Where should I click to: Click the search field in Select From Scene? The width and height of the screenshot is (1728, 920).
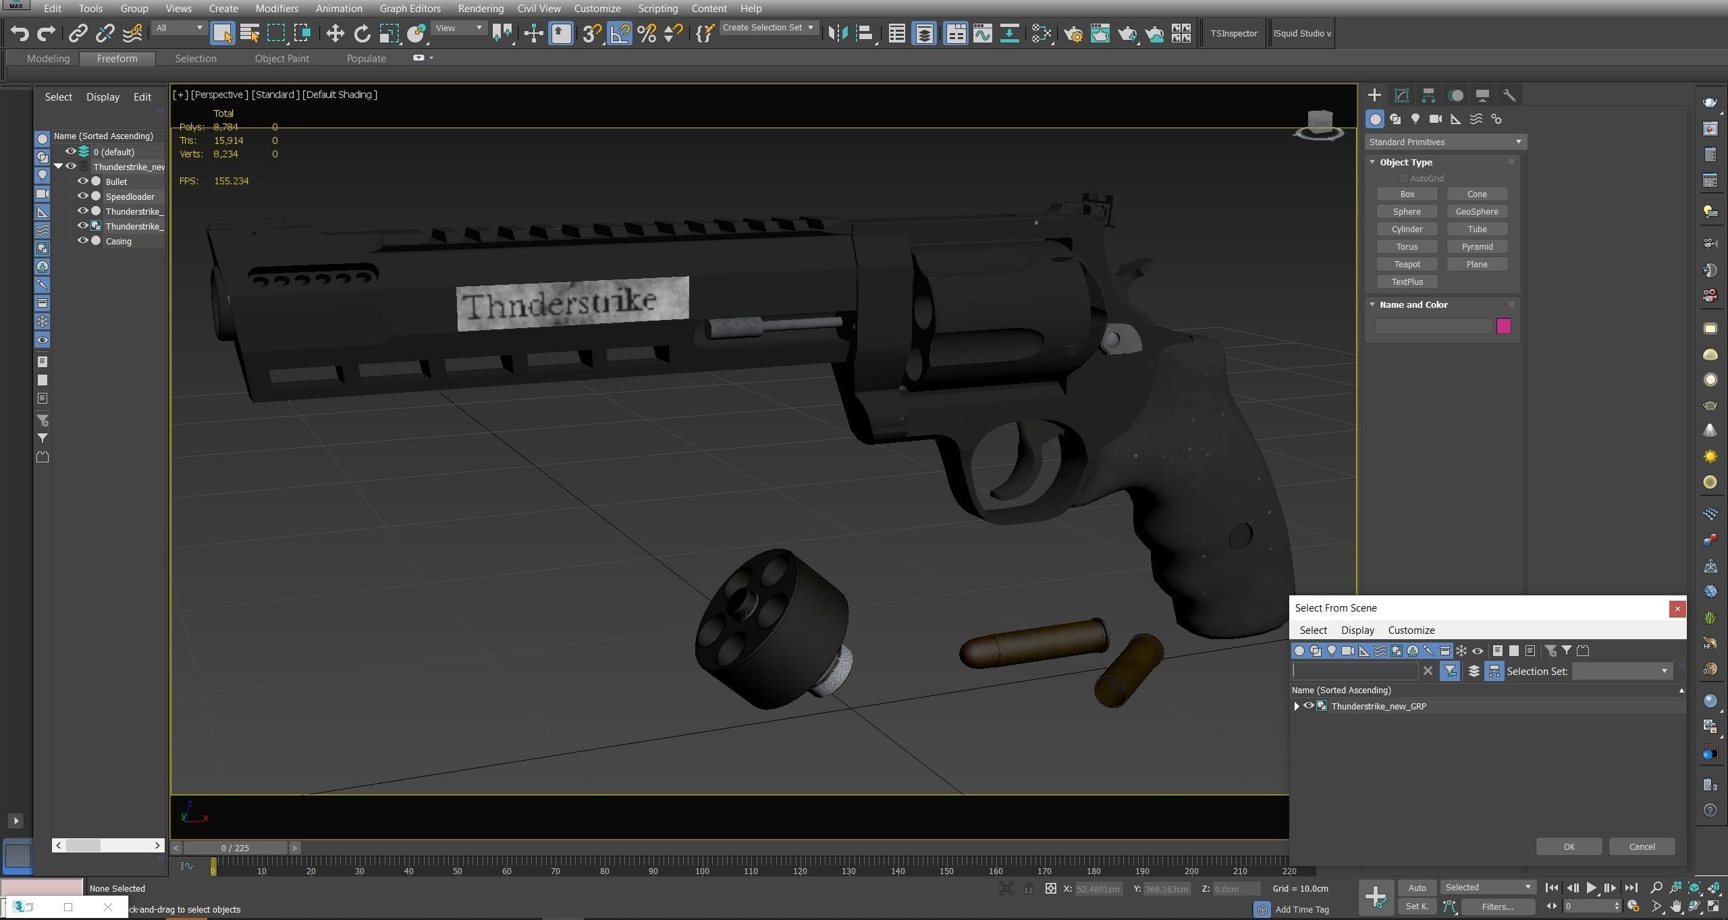pyautogui.click(x=1355, y=671)
